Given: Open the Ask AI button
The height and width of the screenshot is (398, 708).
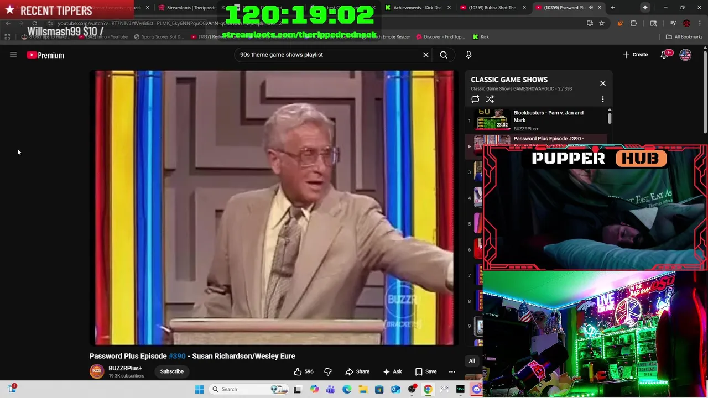Looking at the screenshot, I should [392, 371].
